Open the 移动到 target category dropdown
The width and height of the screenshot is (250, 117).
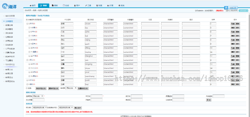(x=71, y=88)
